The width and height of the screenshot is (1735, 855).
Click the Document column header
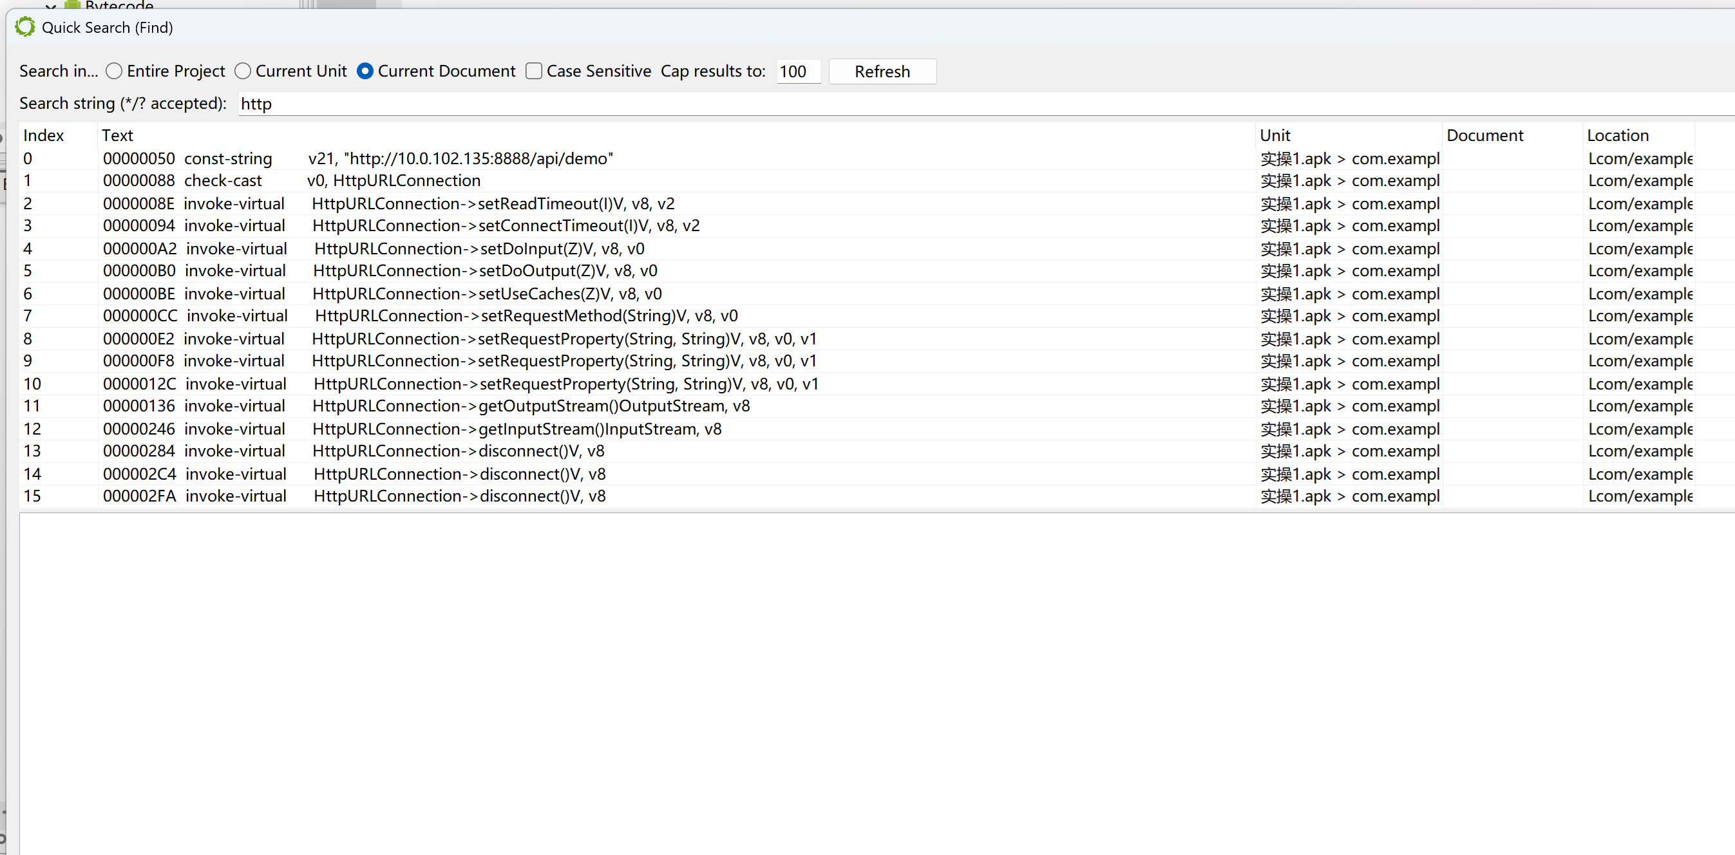tap(1484, 135)
